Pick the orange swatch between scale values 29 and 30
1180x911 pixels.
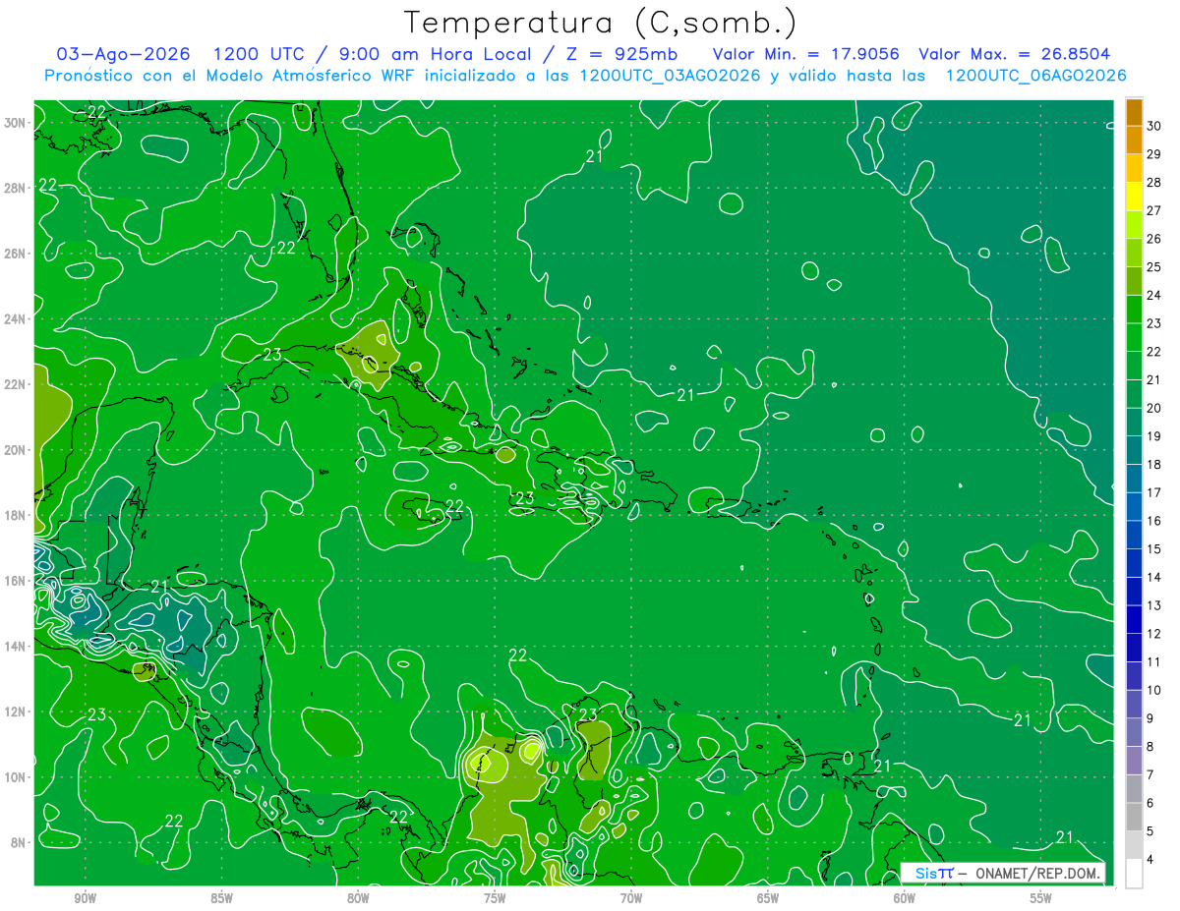[1134, 140]
